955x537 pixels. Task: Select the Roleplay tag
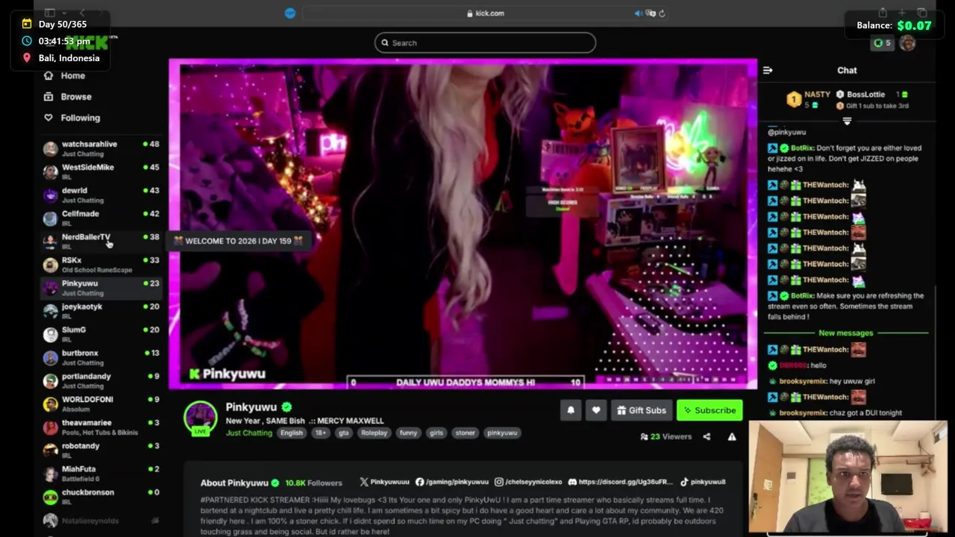[374, 433]
